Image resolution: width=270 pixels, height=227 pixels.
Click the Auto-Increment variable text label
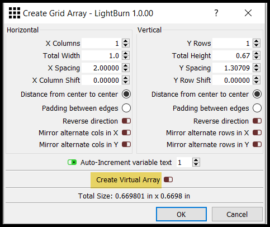(126, 163)
